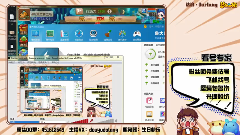Open 性能测试 speedometer gauge icon
This screenshot has width=240, height=135.
(79, 35)
